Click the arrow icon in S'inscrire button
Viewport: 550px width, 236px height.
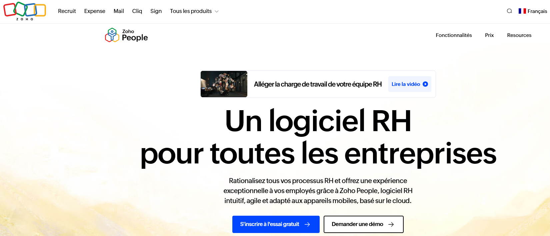(307, 224)
